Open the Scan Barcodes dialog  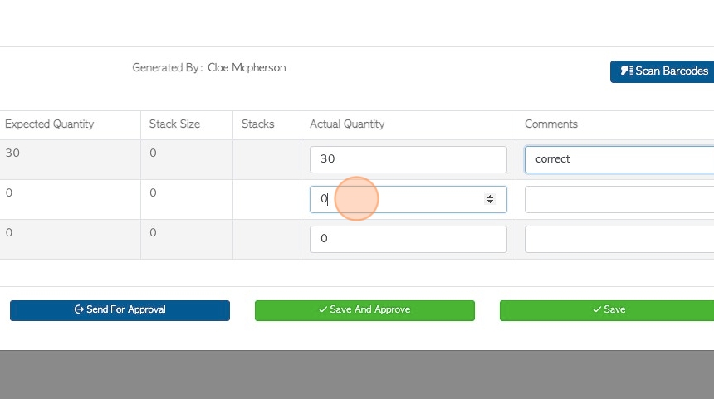point(662,71)
